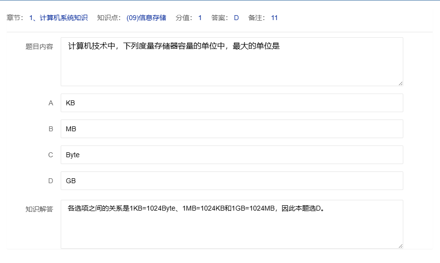This screenshot has height=263, width=440.
Task: Click the option B field containing MB
Action: 232,129
